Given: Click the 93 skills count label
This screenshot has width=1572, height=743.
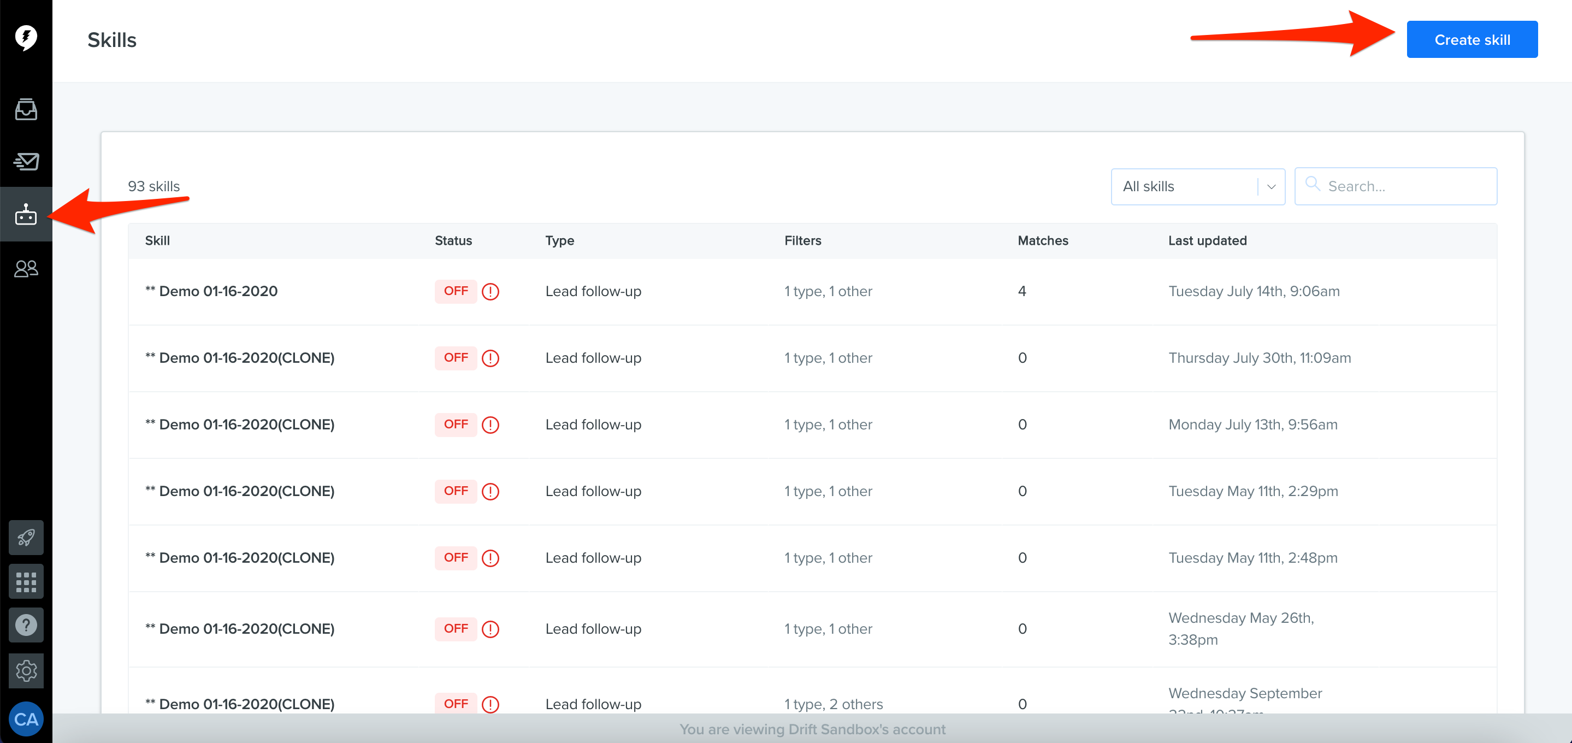Looking at the screenshot, I should [154, 186].
